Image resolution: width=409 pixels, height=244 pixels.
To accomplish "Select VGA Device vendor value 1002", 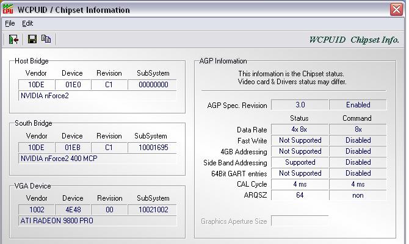I will pyautogui.click(x=36, y=210).
